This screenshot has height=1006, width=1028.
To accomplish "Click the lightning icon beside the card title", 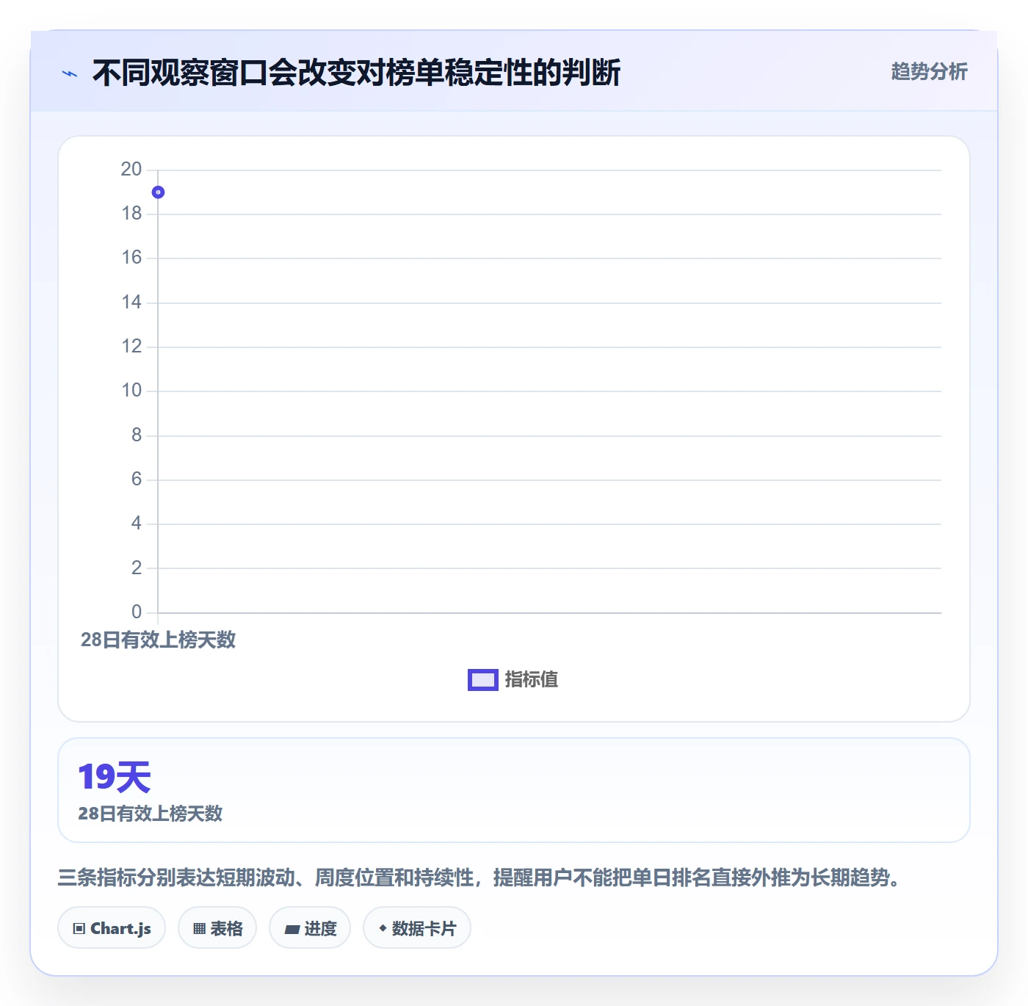I will 70,73.
